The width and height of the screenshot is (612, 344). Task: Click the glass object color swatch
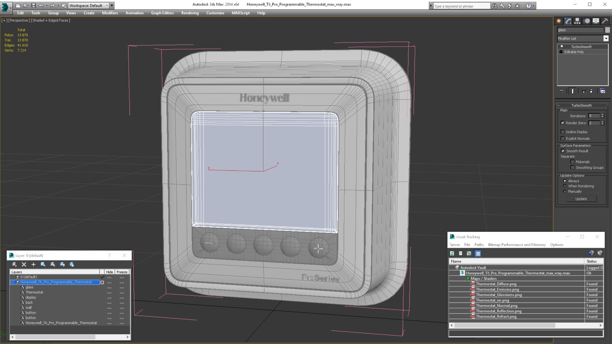point(608,30)
